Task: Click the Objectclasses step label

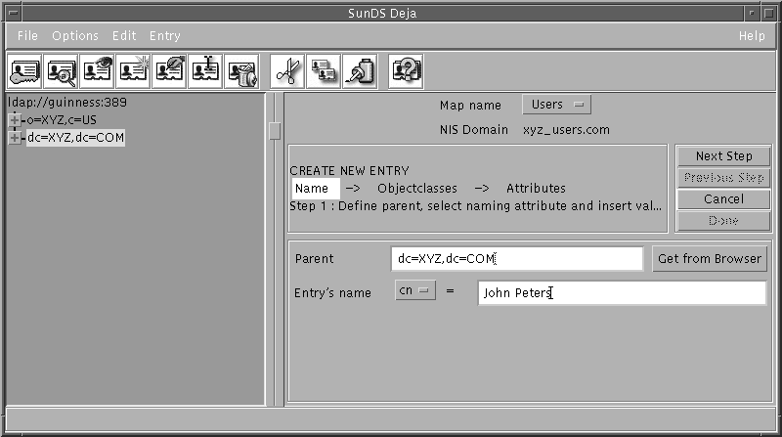Action: click(x=417, y=189)
